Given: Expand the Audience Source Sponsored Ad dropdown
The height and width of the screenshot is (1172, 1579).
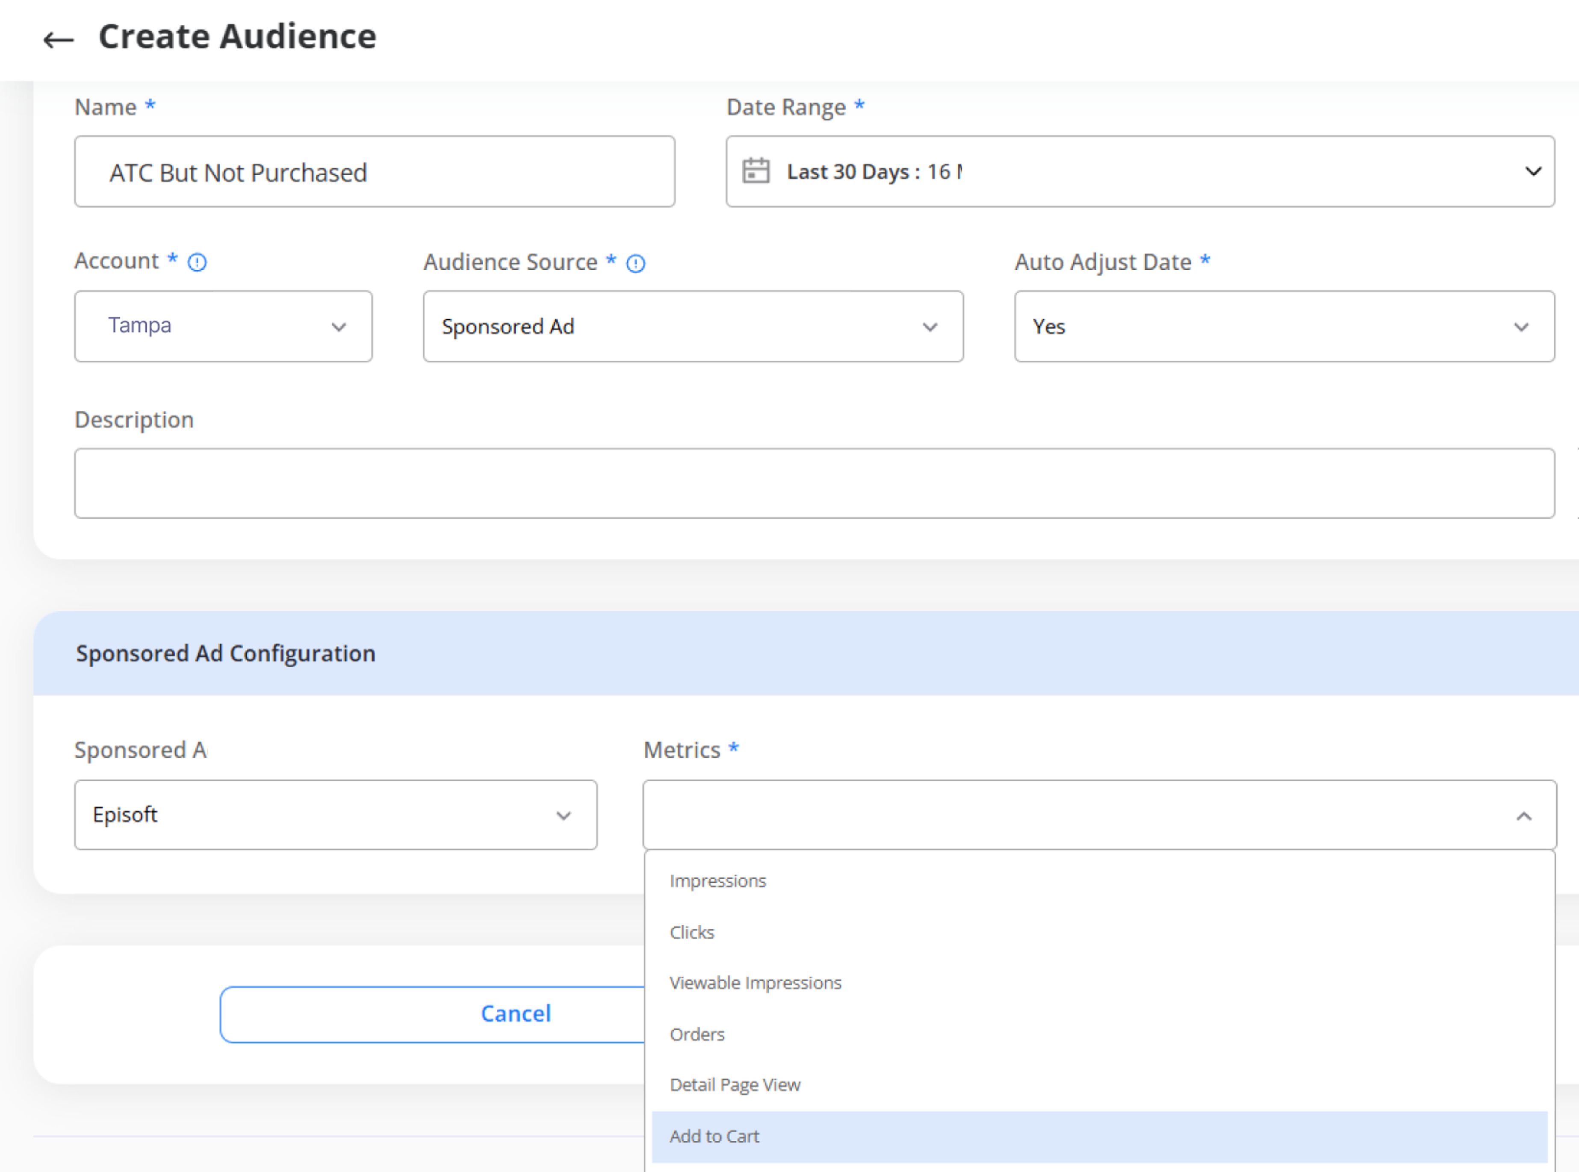Looking at the screenshot, I should [693, 327].
